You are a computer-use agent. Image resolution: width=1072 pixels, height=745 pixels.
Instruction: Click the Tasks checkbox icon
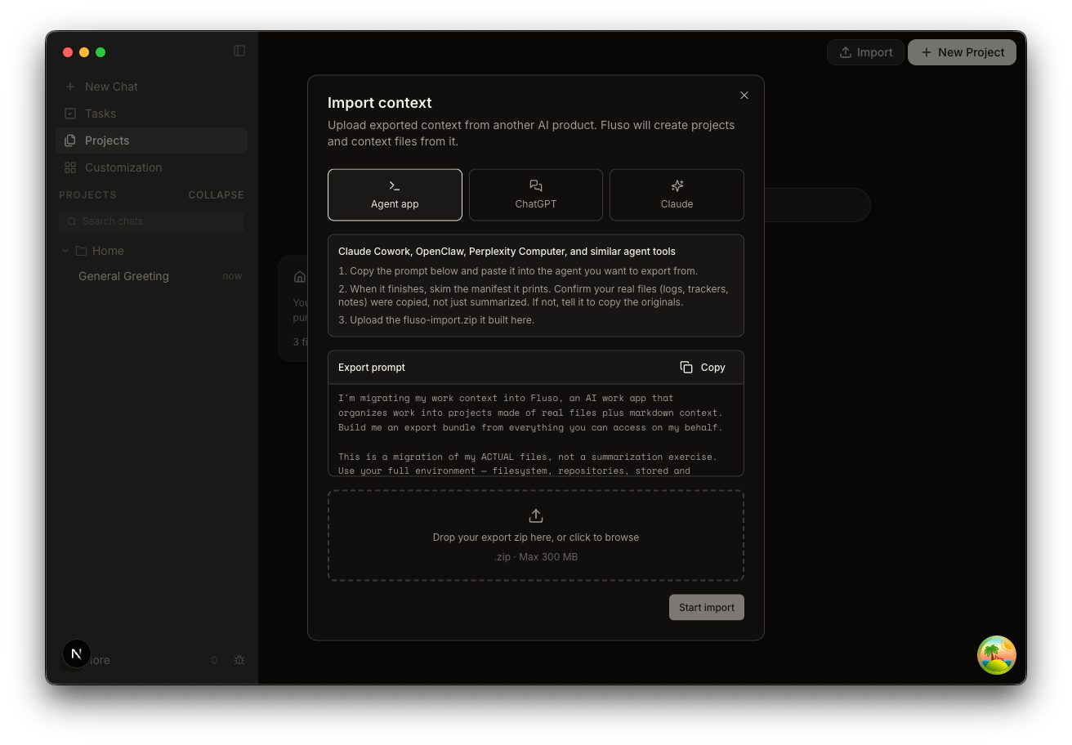click(70, 114)
